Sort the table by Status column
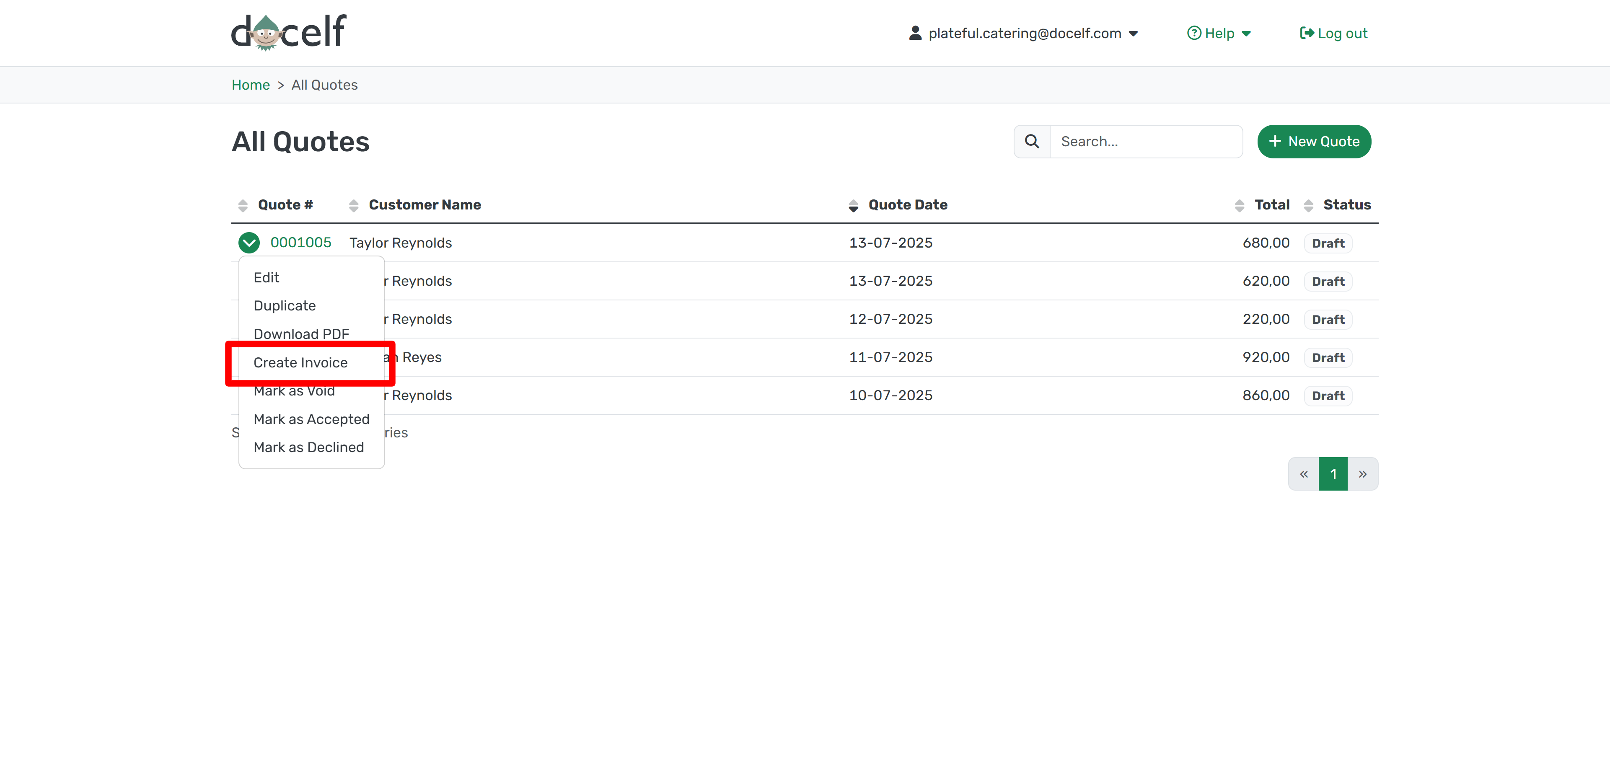The width and height of the screenshot is (1610, 778). pyautogui.click(x=1338, y=205)
